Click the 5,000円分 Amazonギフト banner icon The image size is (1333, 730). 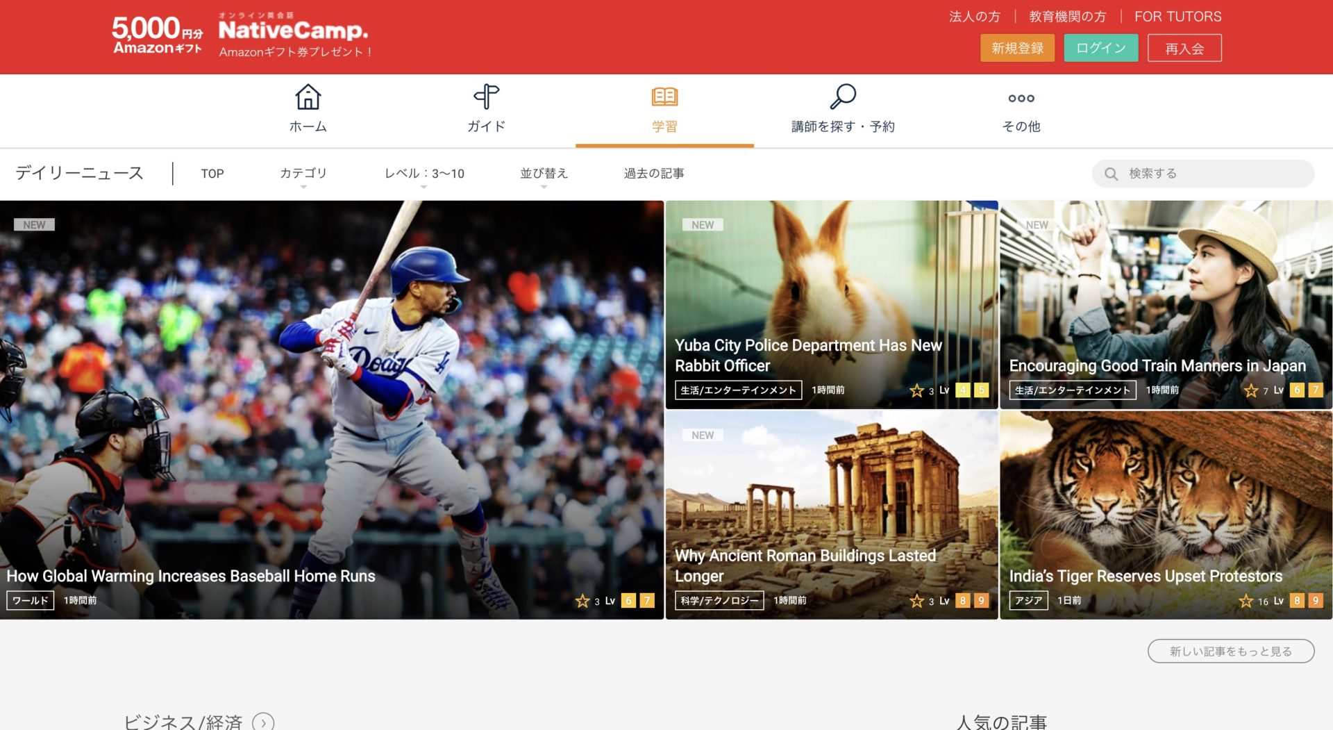click(157, 35)
